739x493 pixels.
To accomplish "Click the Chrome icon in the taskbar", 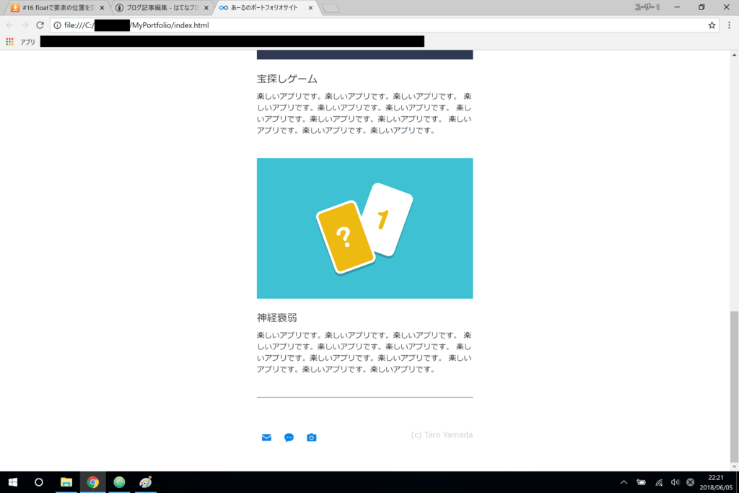I will click(x=92, y=482).
